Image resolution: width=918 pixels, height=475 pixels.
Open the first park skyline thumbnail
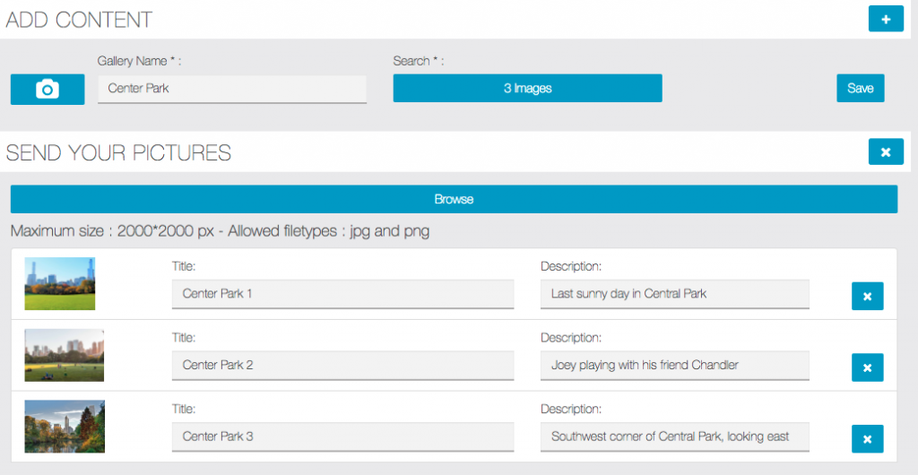click(x=60, y=284)
